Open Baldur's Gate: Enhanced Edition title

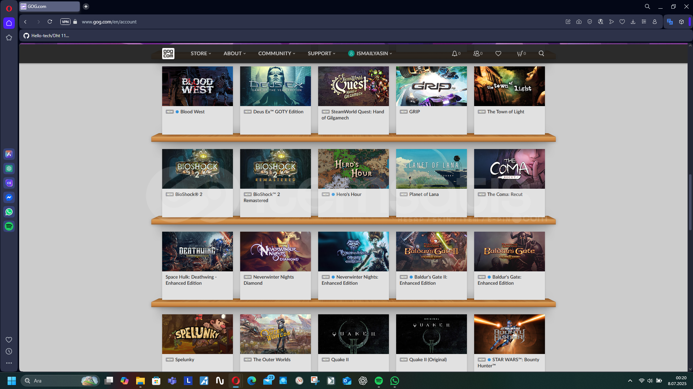coord(499,280)
